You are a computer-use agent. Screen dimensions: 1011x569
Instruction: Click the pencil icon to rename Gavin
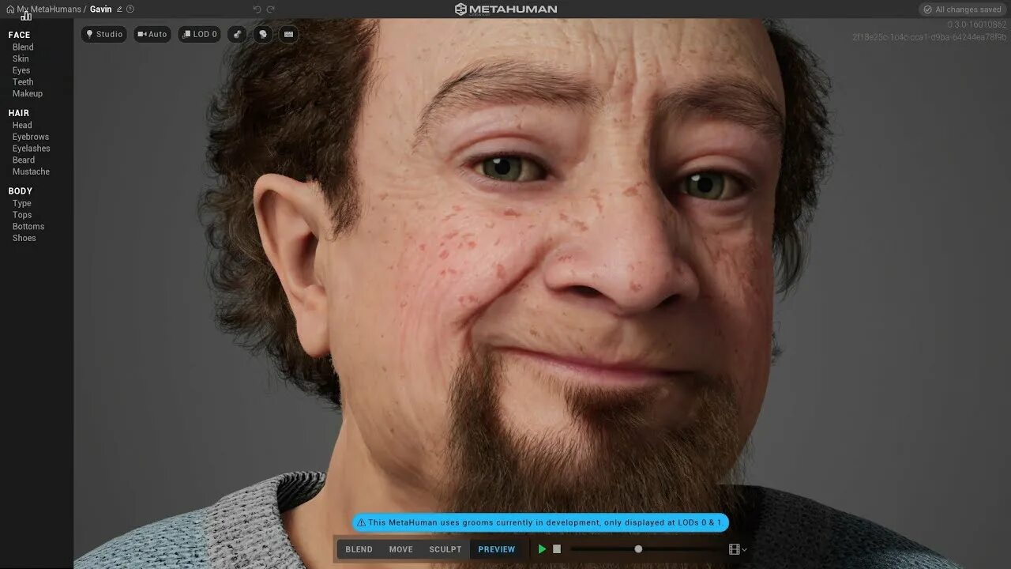pos(119,9)
